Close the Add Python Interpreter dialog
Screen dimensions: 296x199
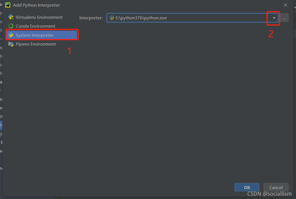pyautogui.click(x=285, y=5)
